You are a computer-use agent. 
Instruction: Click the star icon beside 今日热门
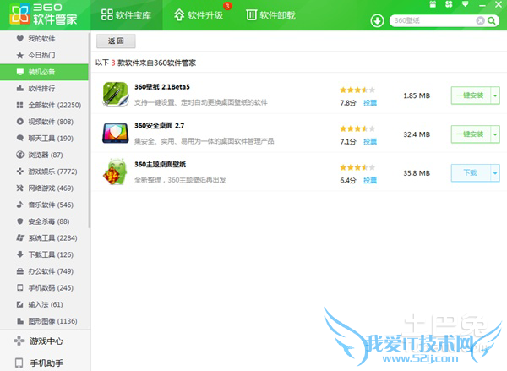(x=20, y=55)
